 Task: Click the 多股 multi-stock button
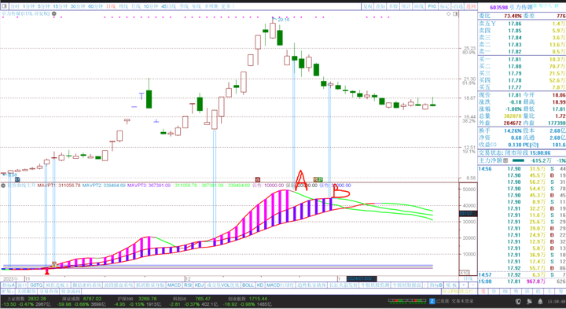click(393, 6)
